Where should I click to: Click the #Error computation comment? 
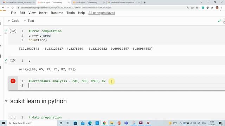pos(45,31)
